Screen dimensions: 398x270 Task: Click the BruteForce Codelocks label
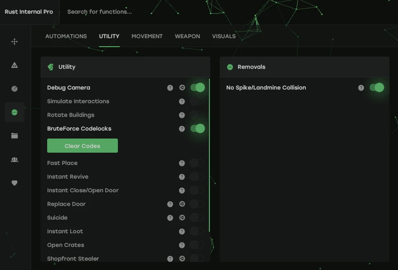point(79,129)
